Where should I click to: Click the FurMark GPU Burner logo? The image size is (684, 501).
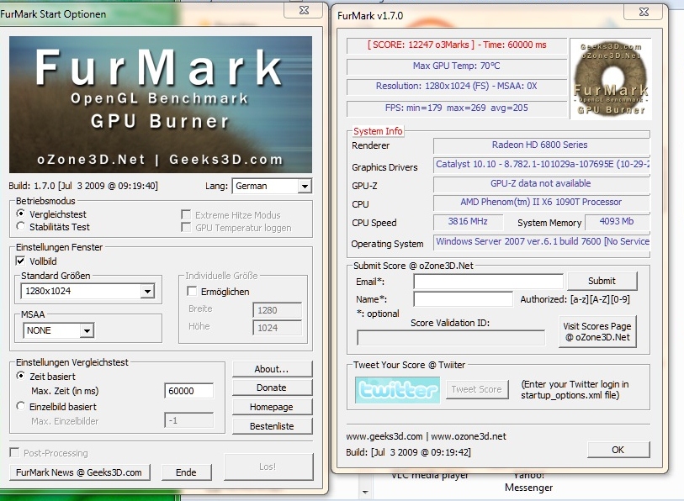pos(611,79)
